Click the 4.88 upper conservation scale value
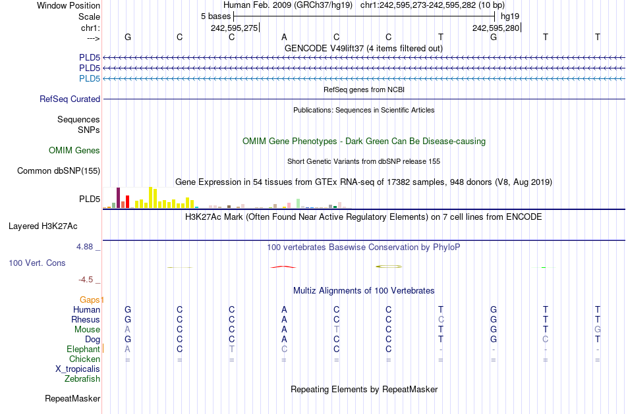The image size is (626, 414). (84, 247)
